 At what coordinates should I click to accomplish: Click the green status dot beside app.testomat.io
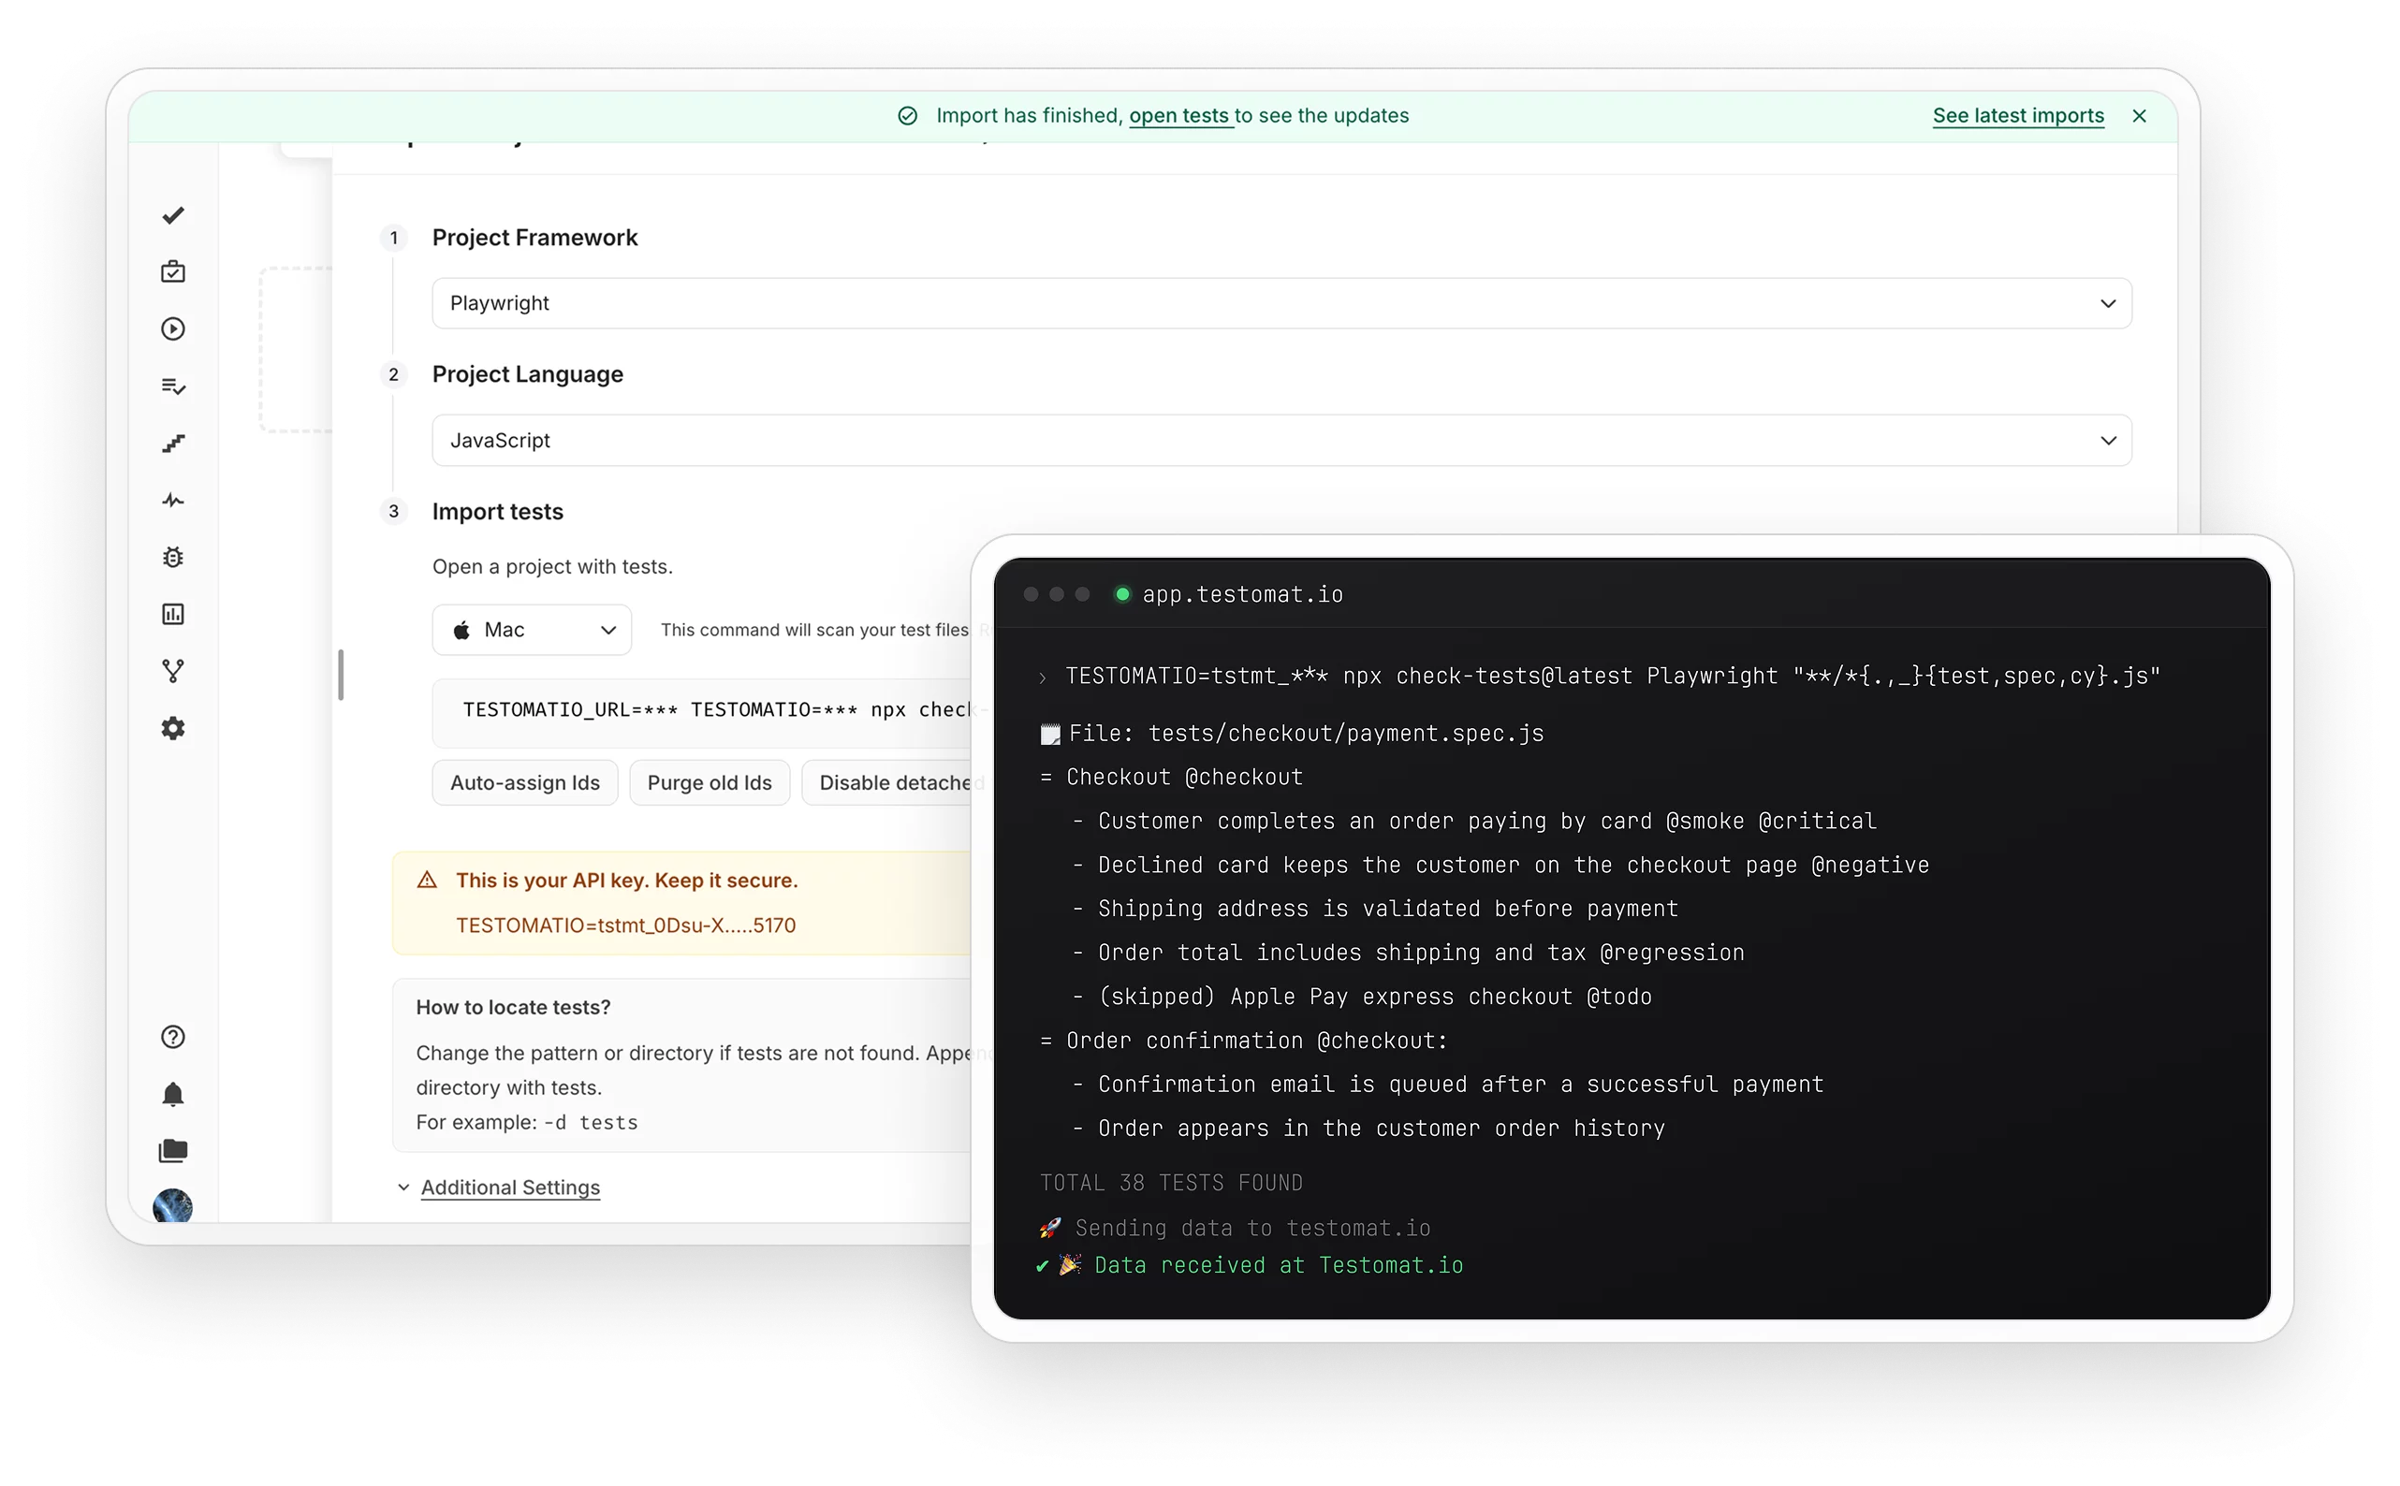(1122, 593)
